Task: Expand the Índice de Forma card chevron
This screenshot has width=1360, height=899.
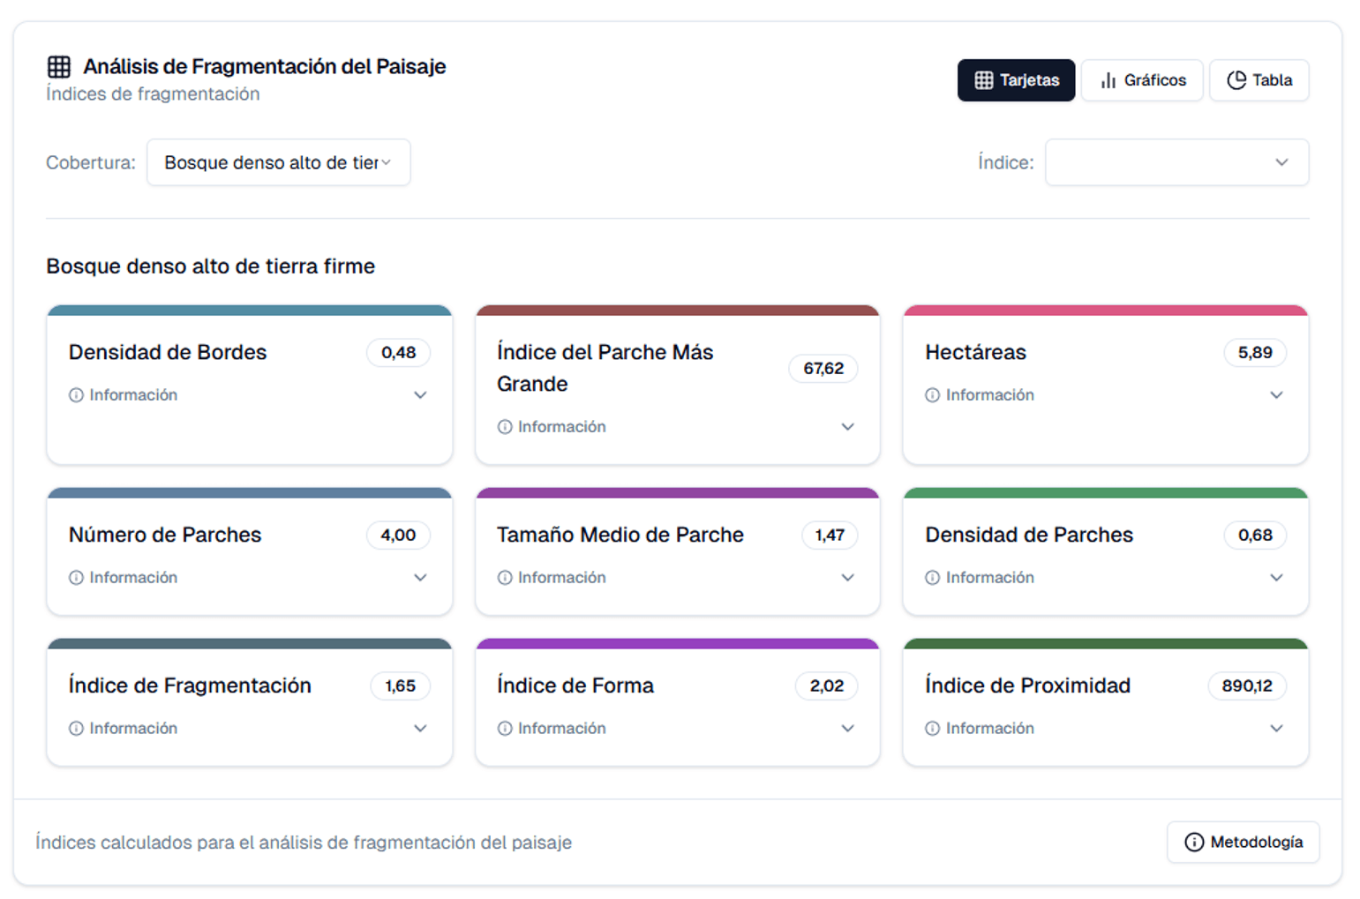Action: (847, 729)
